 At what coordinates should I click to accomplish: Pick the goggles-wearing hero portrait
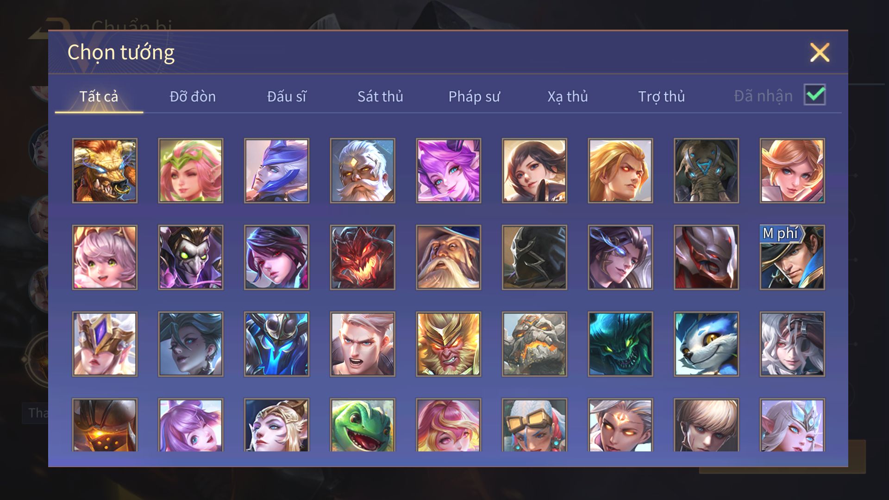pos(534,425)
